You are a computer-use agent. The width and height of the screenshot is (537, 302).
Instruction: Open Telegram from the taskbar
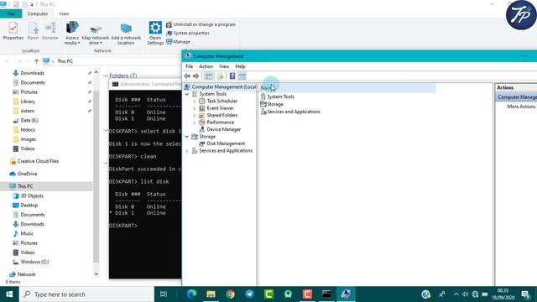pos(249,294)
